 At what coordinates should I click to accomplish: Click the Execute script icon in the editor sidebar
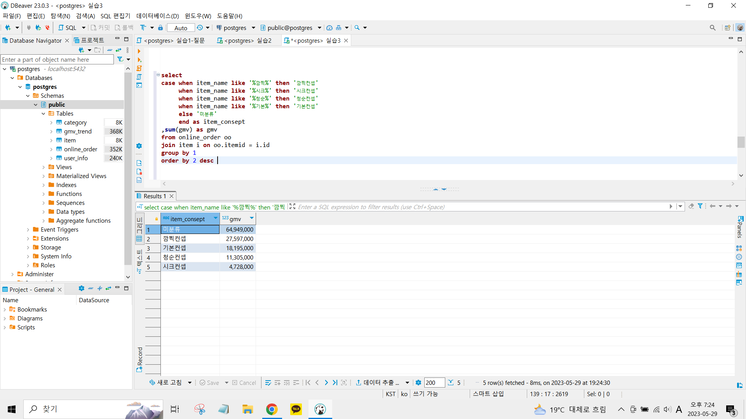(x=139, y=68)
